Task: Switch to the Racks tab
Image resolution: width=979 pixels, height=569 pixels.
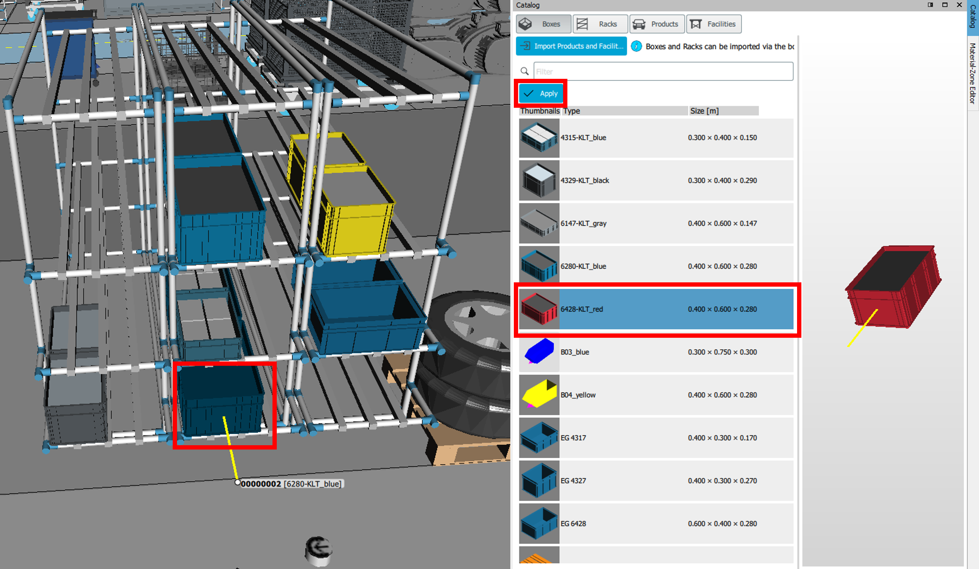Action: [600, 24]
